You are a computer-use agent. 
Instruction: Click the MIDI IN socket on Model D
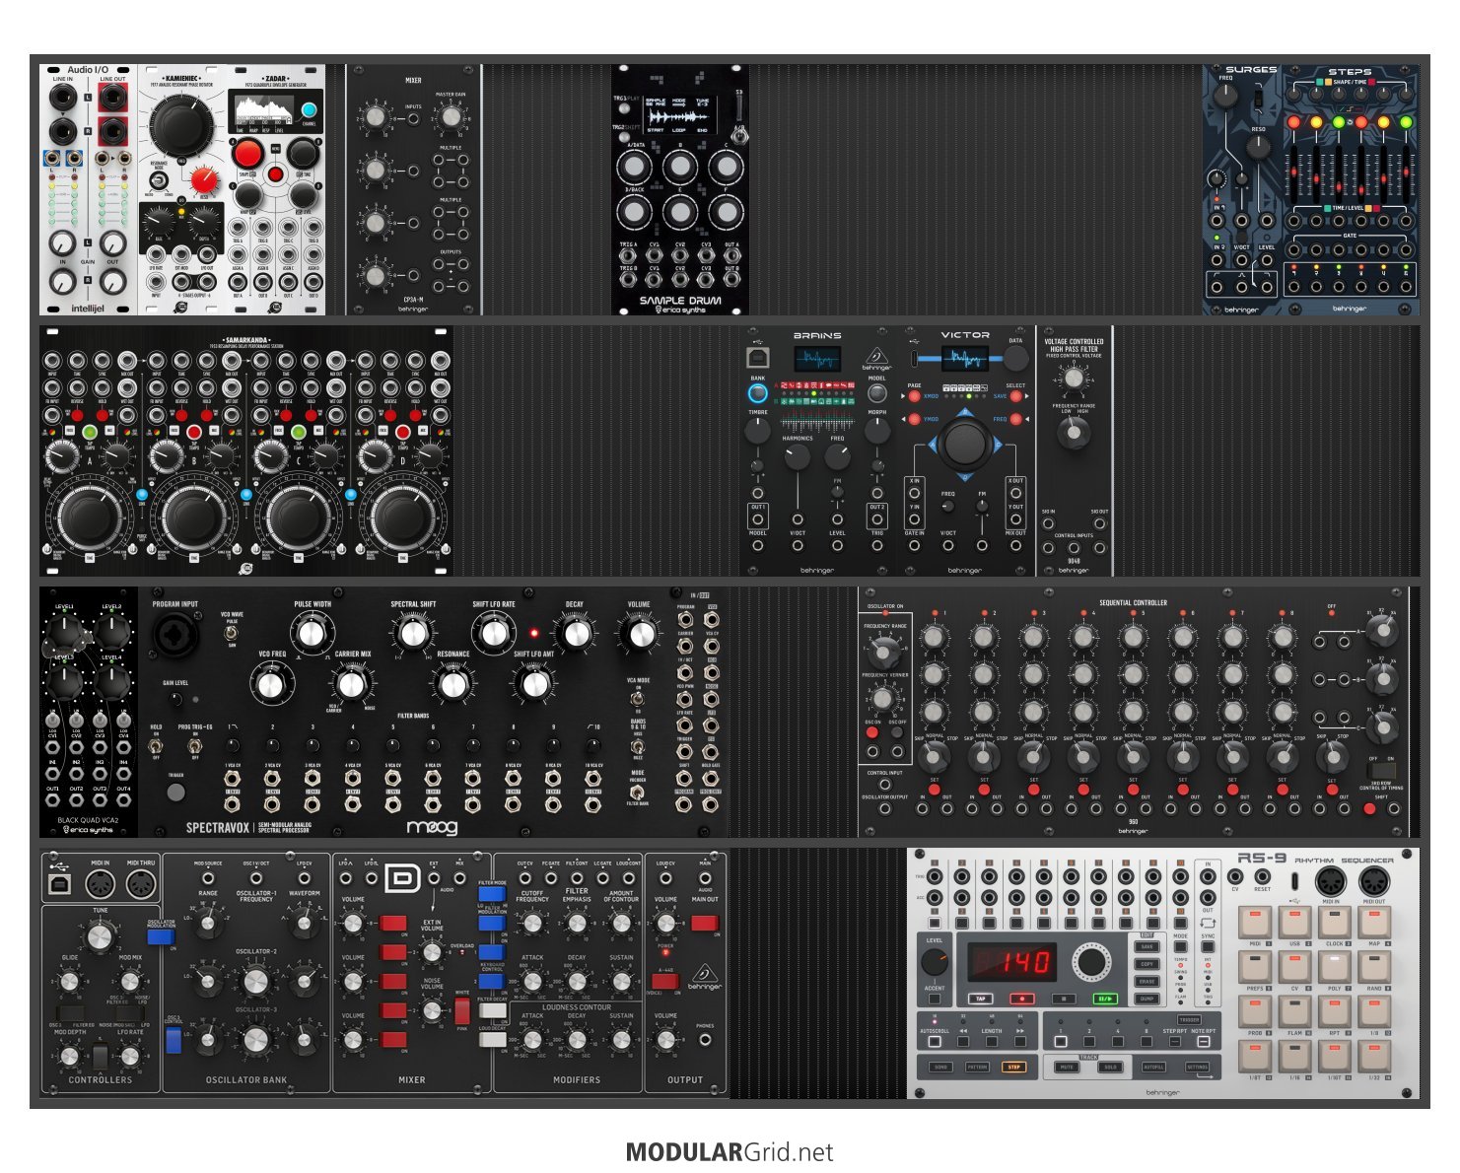pos(100,885)
